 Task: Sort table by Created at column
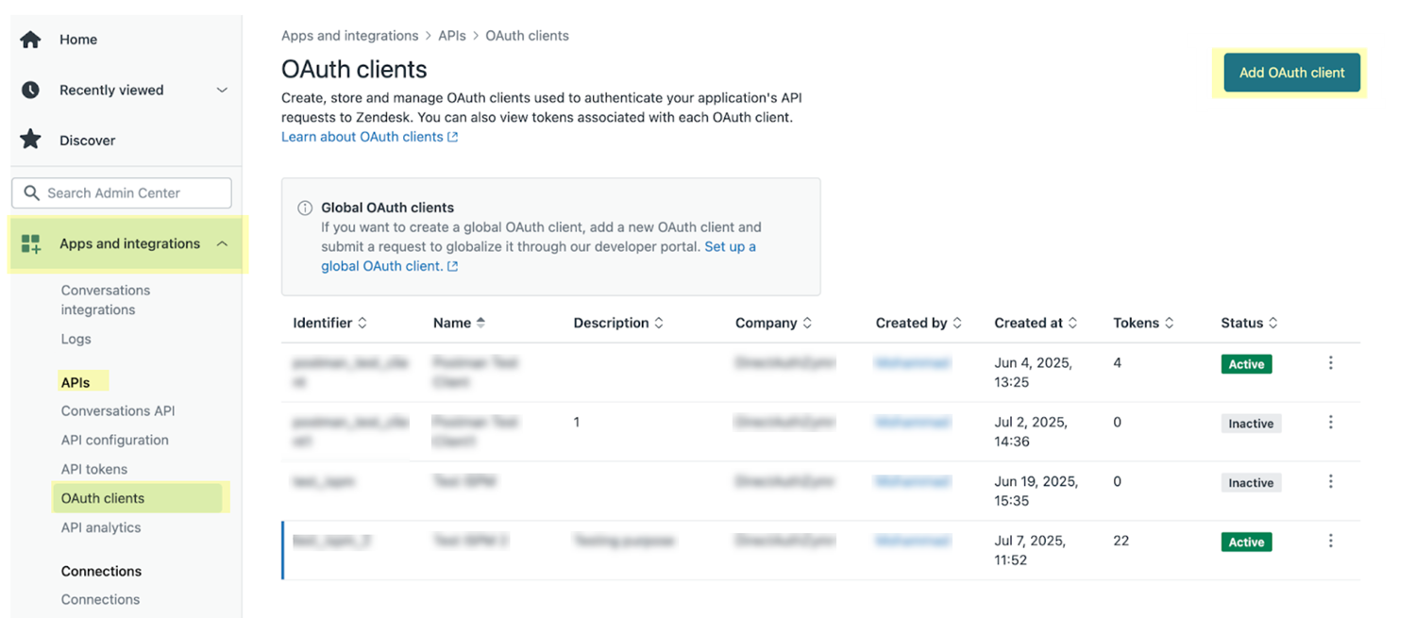click(1036, 323)
